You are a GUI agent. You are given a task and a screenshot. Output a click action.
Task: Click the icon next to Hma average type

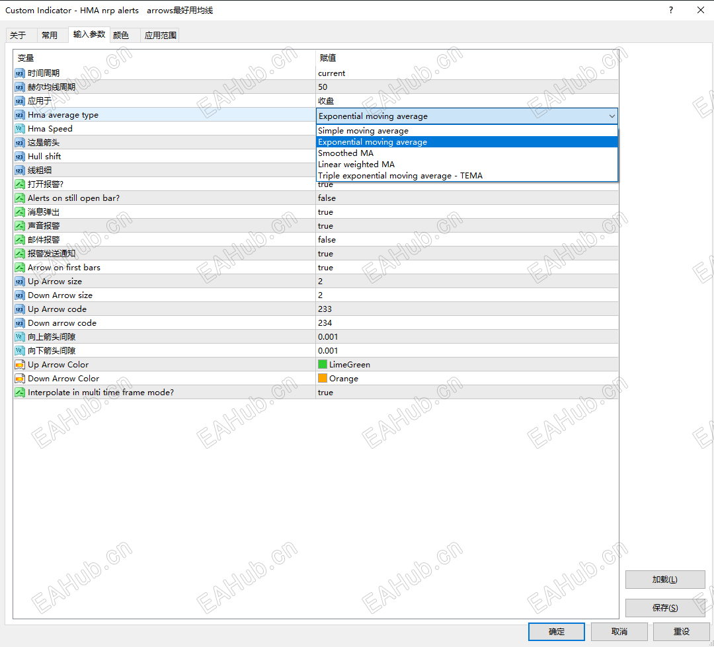[20, 115]
